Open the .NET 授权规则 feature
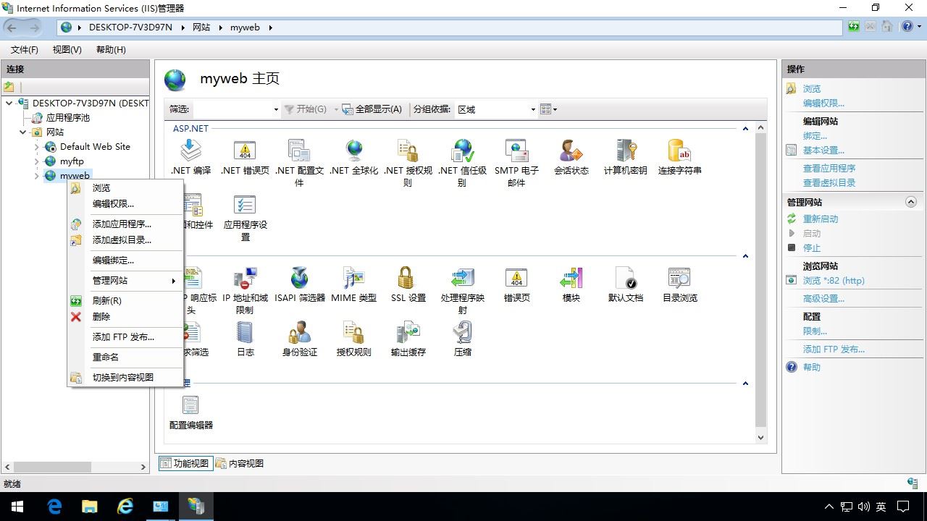 [x=408, y=163]
